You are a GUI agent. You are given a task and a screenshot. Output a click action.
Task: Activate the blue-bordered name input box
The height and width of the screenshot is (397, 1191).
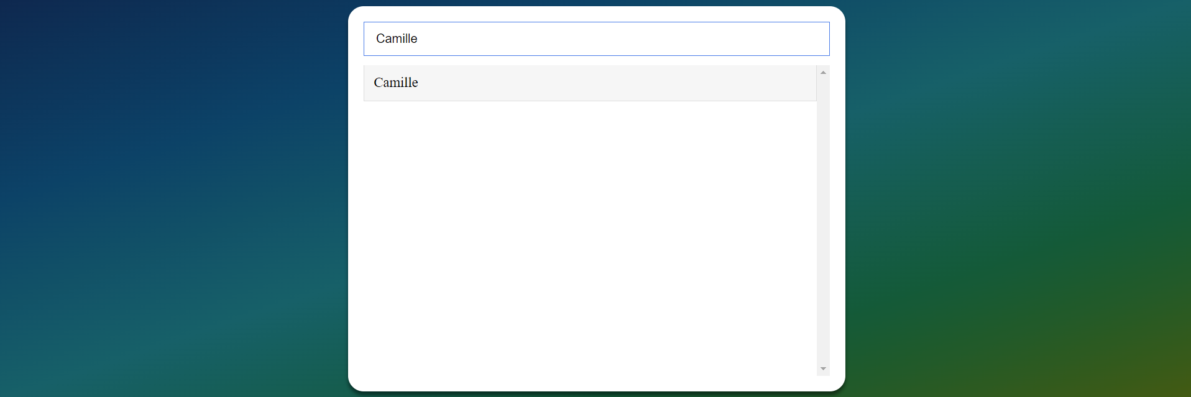pyautogui.click(x=596, y=39)
